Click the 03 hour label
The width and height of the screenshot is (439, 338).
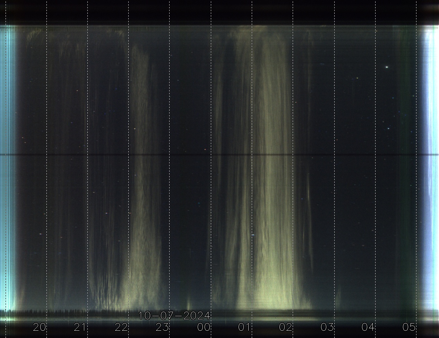pos(327,327)
